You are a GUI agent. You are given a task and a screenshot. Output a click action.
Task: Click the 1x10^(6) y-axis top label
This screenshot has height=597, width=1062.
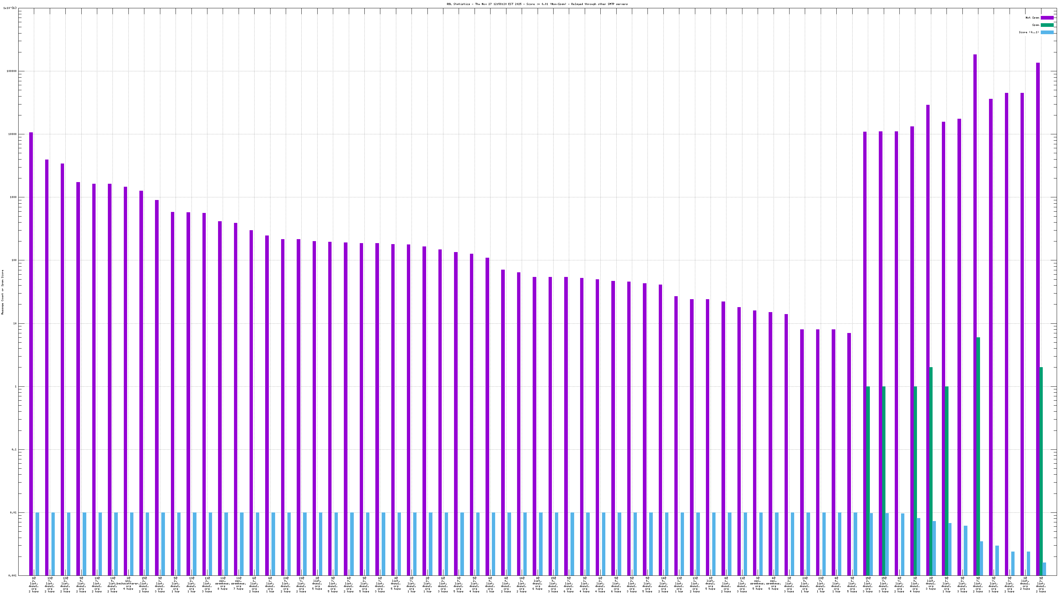point(10,8)
